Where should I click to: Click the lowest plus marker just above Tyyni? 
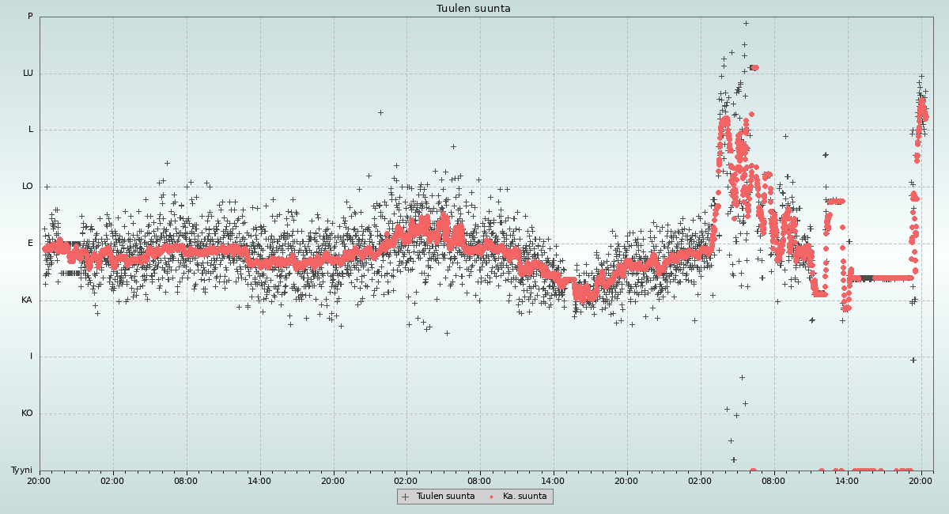pos(733,459)
